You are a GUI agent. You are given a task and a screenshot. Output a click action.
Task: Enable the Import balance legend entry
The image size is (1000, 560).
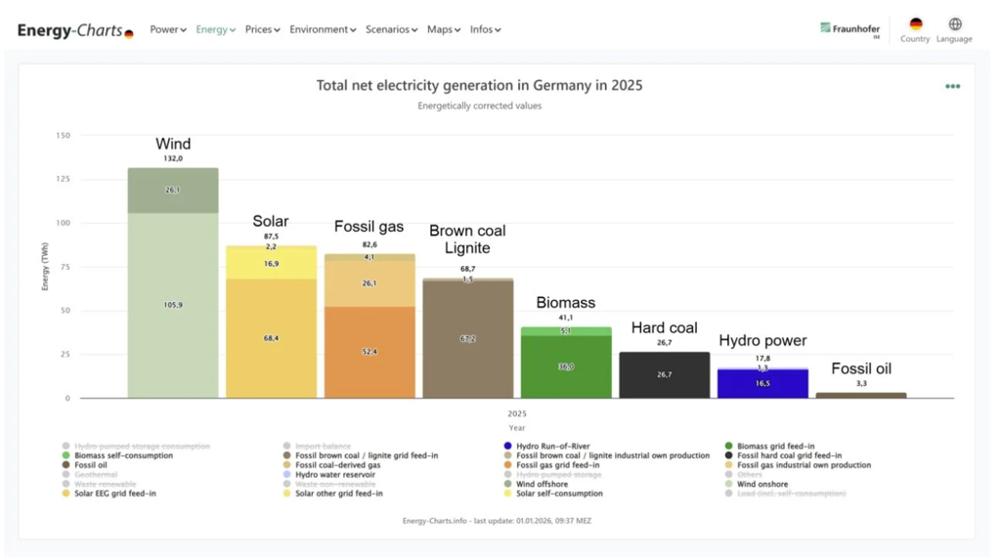[323, 447]
